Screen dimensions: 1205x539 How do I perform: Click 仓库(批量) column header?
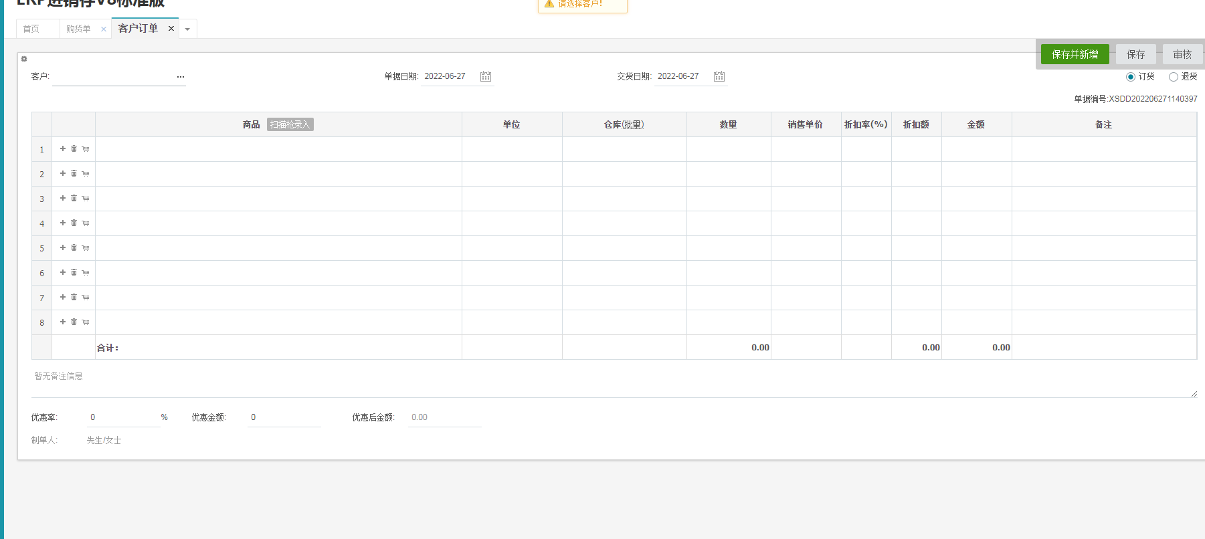[x=624, y=124]
